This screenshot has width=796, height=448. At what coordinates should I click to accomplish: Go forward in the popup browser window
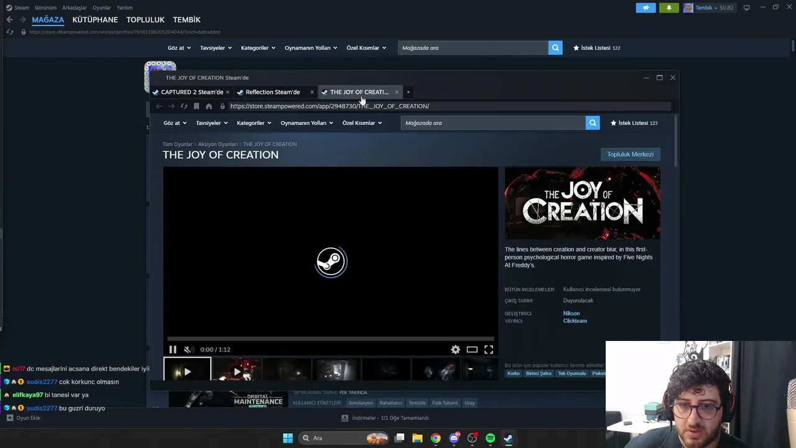tap(172, 106)
